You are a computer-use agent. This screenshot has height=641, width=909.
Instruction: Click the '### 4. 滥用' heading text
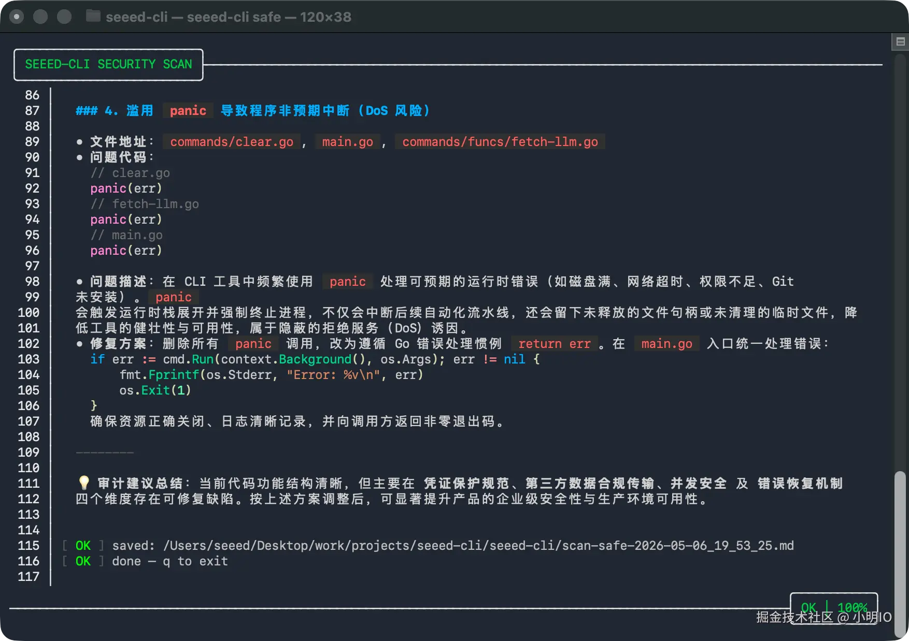tap(115, 111)
